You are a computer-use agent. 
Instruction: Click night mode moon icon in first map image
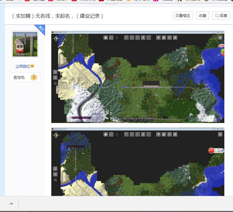[111, 38]
